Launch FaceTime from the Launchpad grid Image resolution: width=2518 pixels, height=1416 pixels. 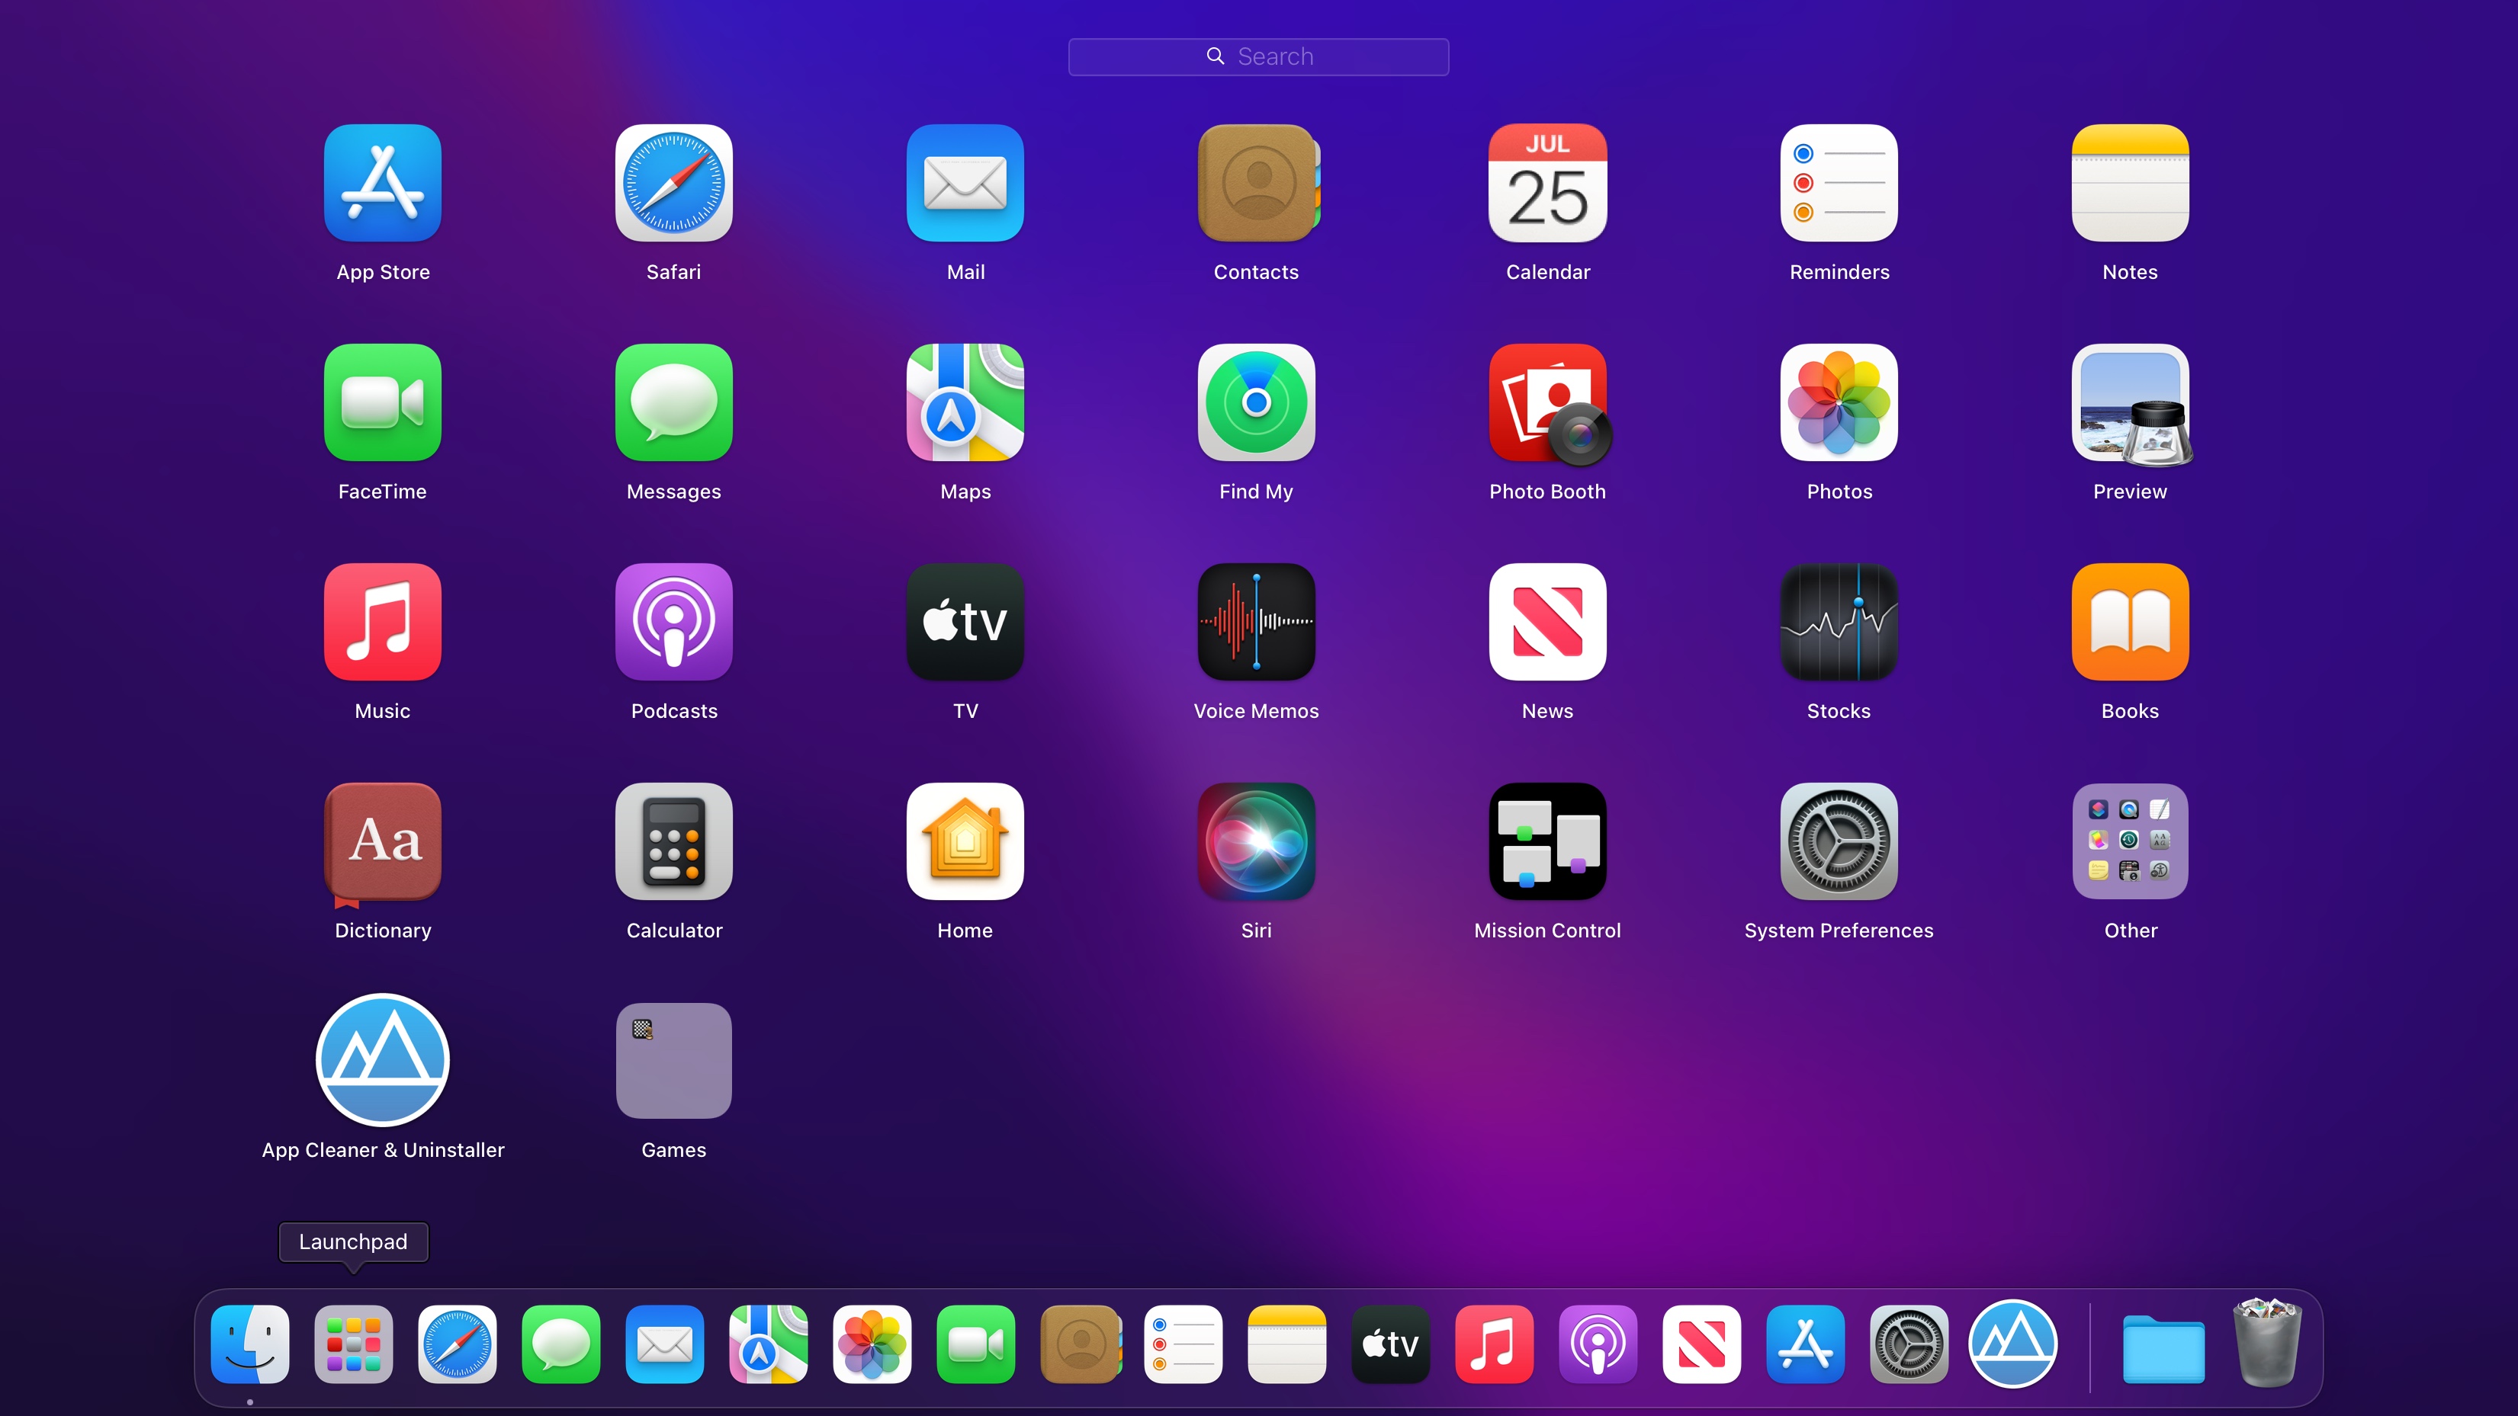[x=382, y=402]
